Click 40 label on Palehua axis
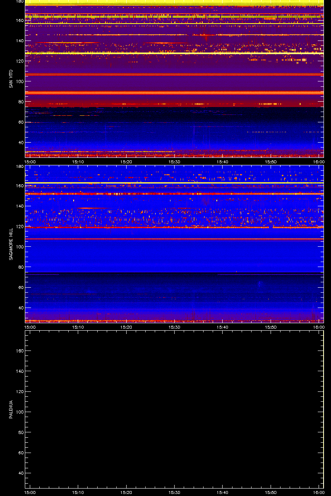This screenshot has height=496, width=331. 20,473
